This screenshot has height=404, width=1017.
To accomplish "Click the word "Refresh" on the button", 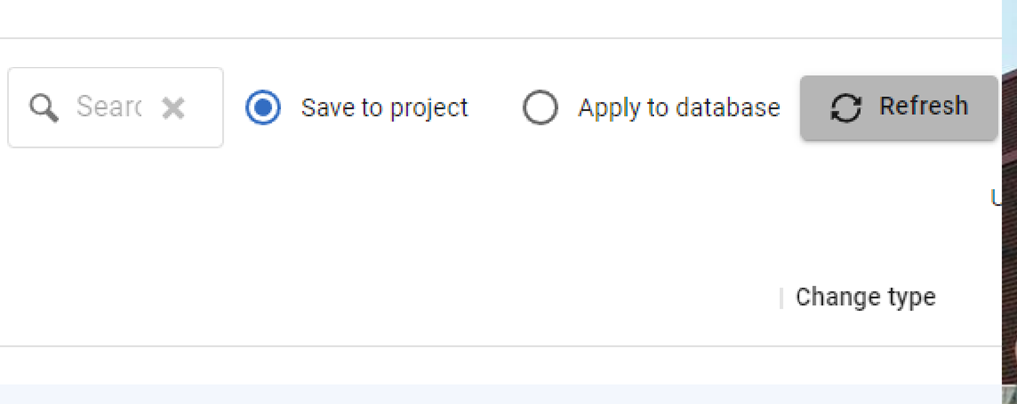I will [923, 106].
